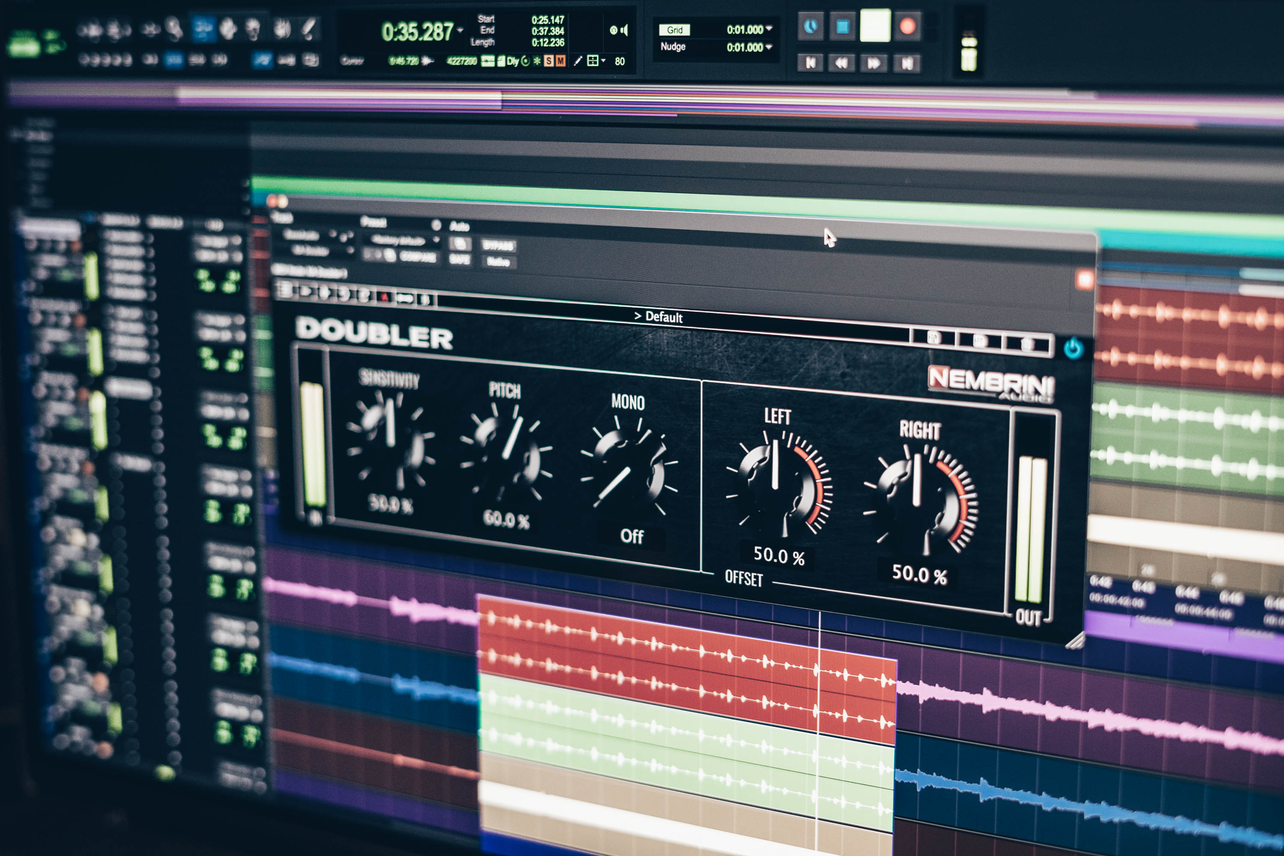Click the green Grid mode indicator
1284x856 pixels.
pyautogui.click(x=674, y=30)
